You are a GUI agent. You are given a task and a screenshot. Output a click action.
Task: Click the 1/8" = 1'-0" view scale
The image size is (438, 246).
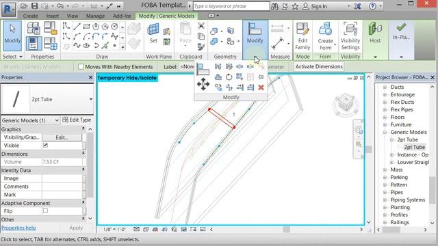(114, 230)
